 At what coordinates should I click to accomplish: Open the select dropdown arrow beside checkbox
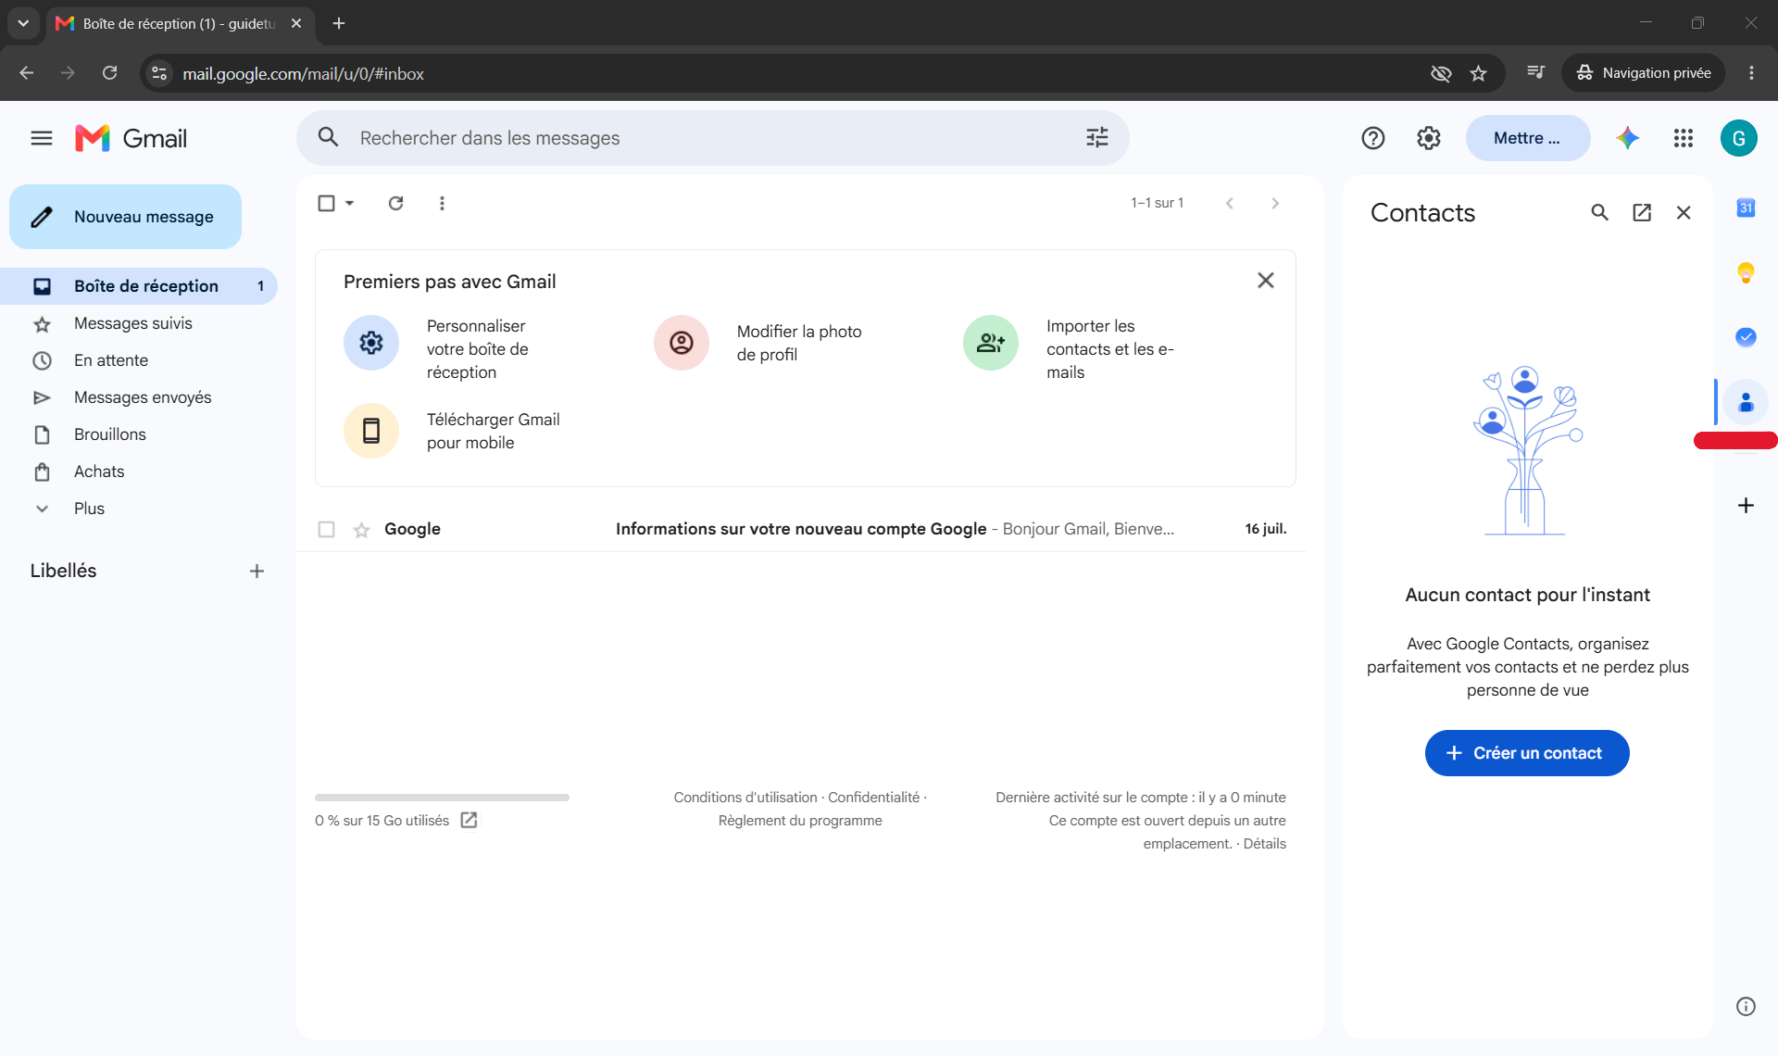coord(350,203)
